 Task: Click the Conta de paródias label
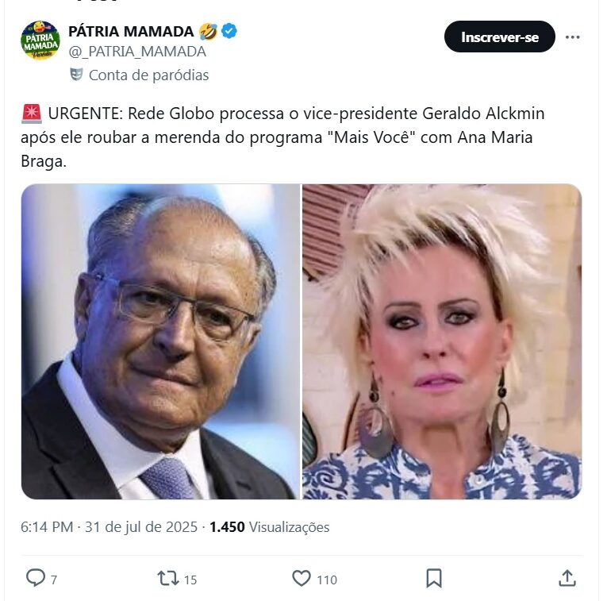click(148, 75)
